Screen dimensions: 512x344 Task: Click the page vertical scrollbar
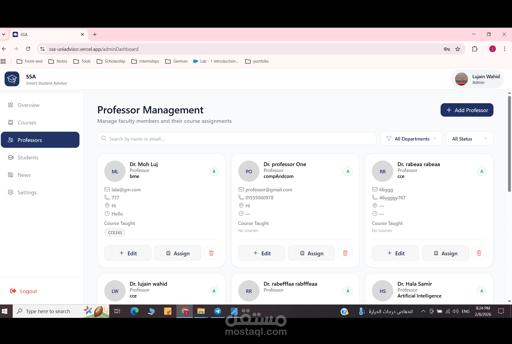point(509,144)
